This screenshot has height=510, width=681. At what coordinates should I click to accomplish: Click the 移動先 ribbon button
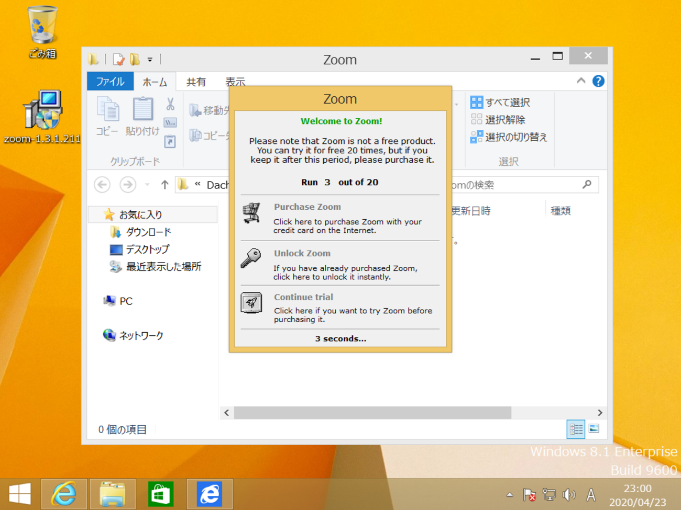click(209, 110)
